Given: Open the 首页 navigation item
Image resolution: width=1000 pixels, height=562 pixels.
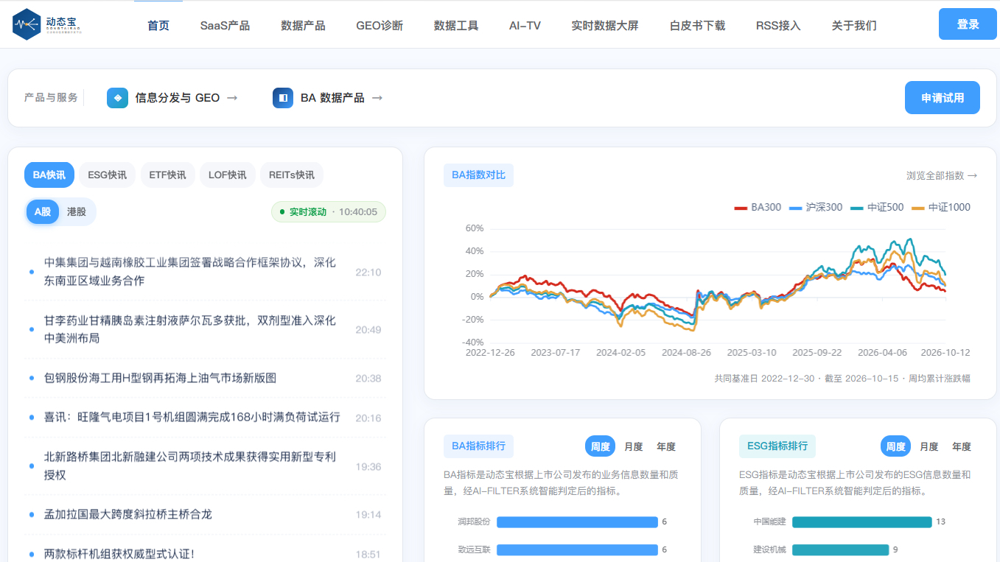Looking at the screenshot, I should [x=158, y=25].
